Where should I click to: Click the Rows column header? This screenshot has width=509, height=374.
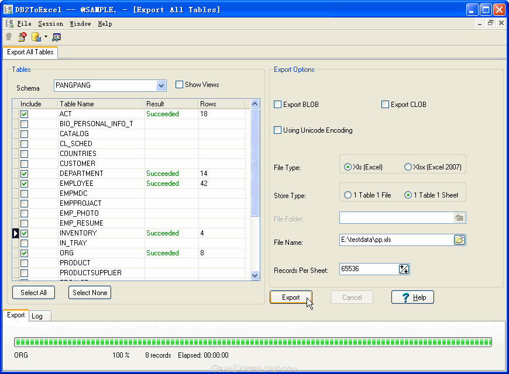[x=221, y=104]
